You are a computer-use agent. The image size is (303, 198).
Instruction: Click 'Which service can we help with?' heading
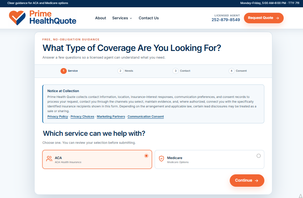[x=94, y=133]
